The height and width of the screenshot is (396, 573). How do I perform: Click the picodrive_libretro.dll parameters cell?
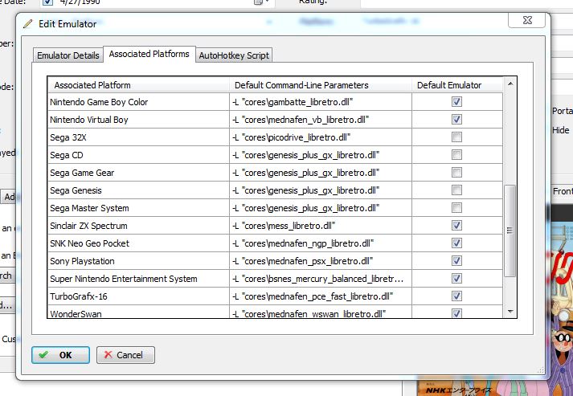coord(321,137)
